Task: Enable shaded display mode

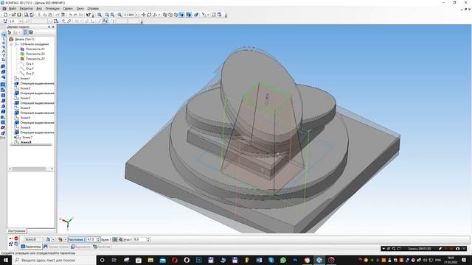Action: pos(181,15)
